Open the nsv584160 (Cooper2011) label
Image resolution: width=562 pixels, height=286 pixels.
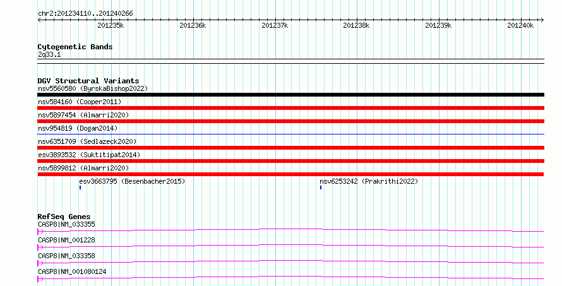point(80,102)
